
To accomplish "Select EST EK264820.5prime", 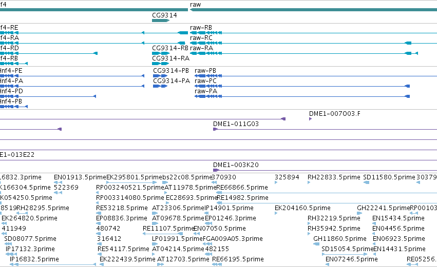I will (5, 223).
